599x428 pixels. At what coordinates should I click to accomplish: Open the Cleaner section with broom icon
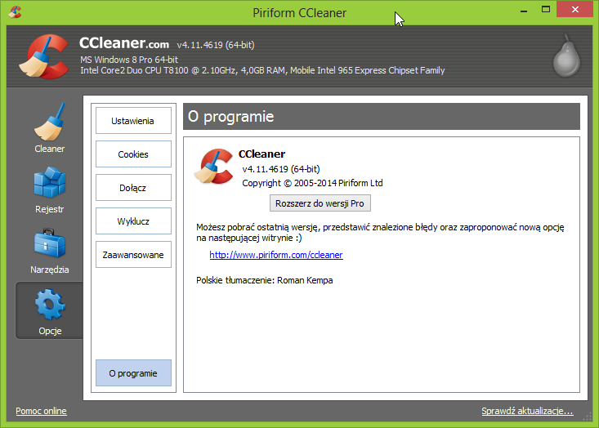(49, 128)
